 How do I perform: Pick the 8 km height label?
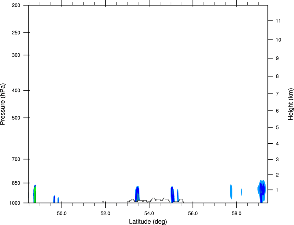277,76
